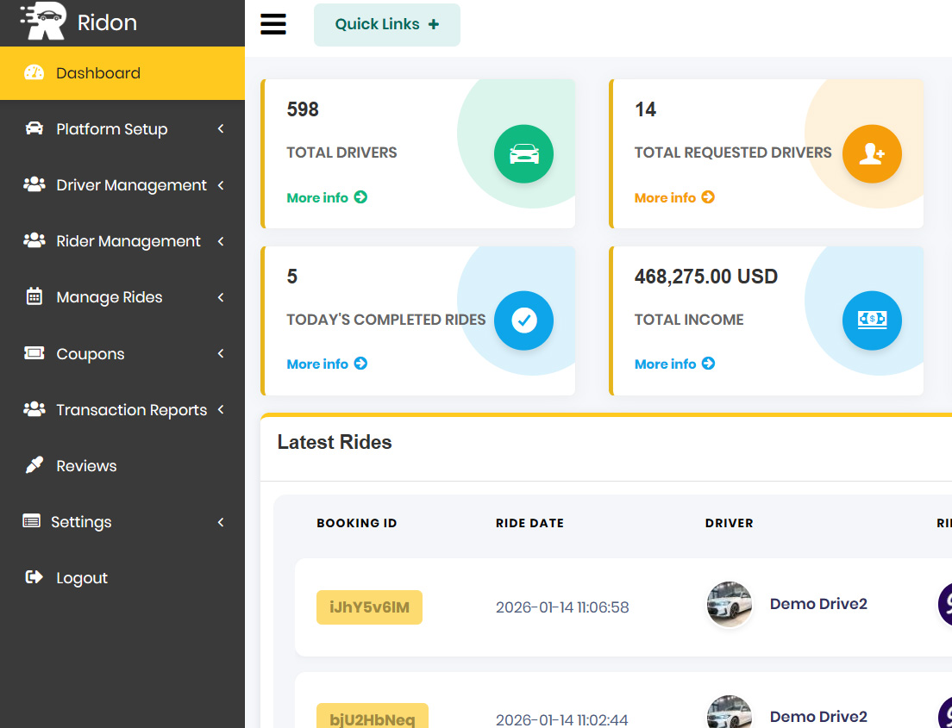Click More info under Total Income
Viewport: 952px width, 728px height.
(674, 364)
